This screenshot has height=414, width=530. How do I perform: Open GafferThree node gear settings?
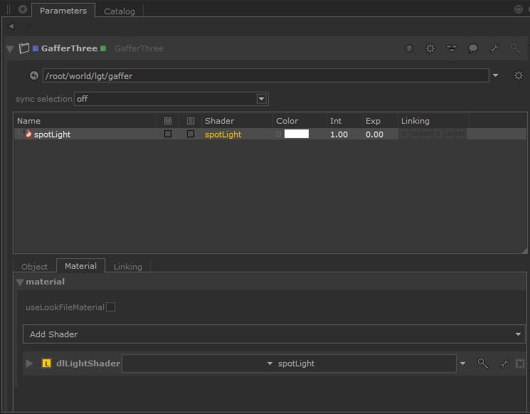[430, 48]
